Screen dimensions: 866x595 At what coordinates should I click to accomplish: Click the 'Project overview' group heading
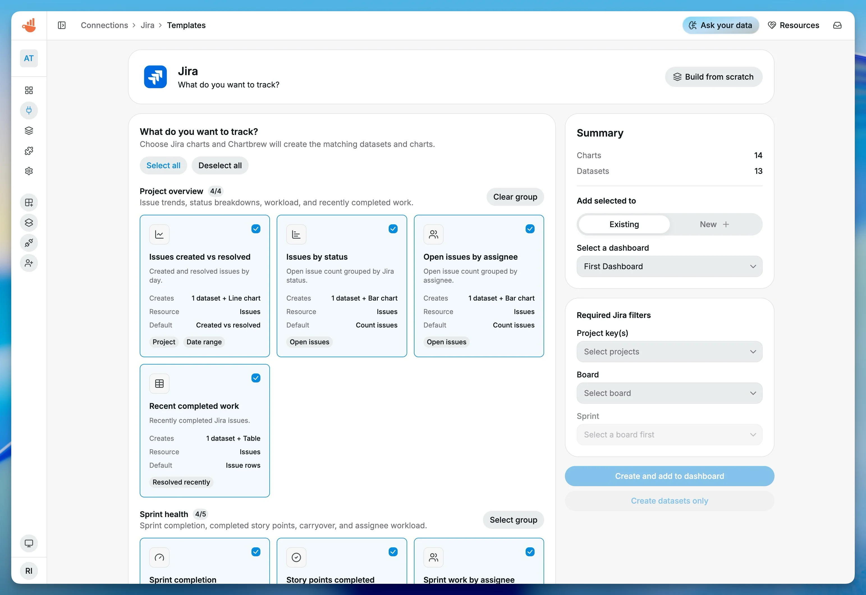pos(171,191)
